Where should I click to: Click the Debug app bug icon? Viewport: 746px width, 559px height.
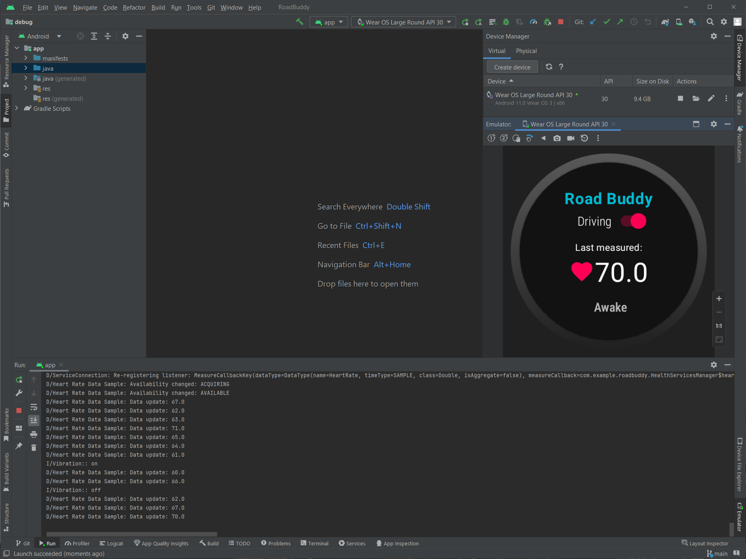coord(506,22)
